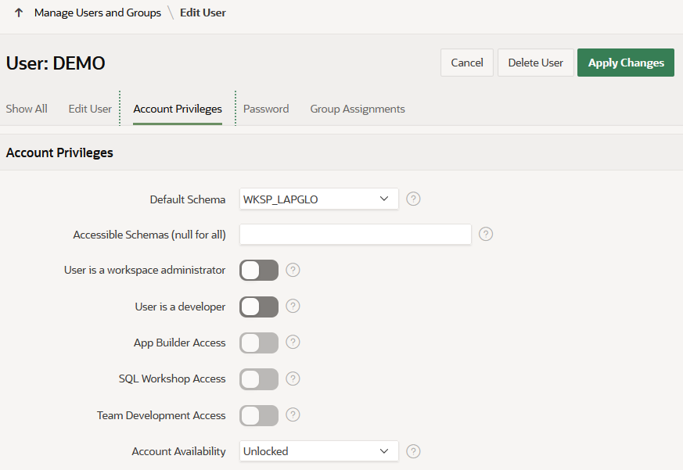The image size is (683, 470).
Task: Open help icon beside SQL Workshop Access
Action: (x=293, y=379)
